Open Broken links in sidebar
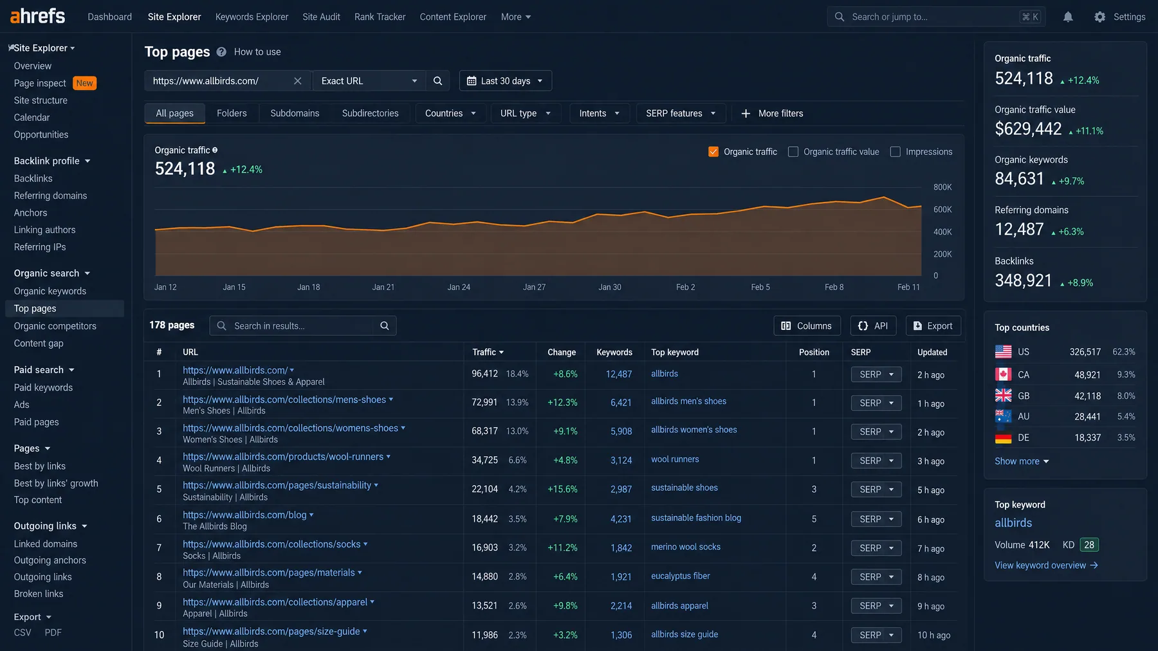The height and width of the screenshot is (651, 1158). (x=39, y=594)
